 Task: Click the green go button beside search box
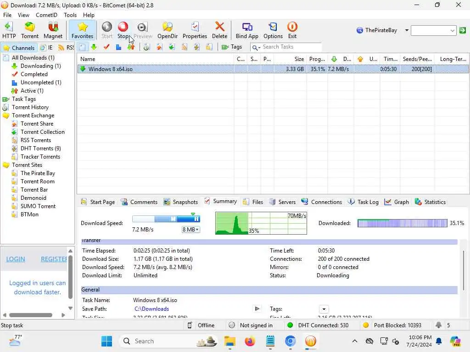pyautogui.click(x=463, y=30)
